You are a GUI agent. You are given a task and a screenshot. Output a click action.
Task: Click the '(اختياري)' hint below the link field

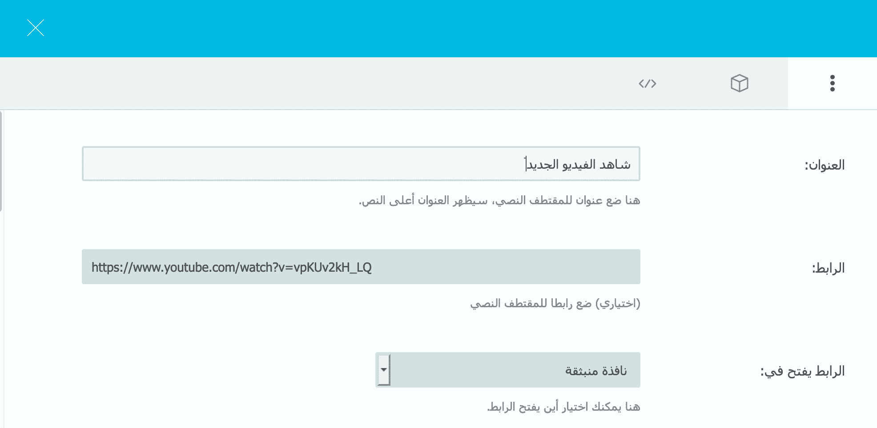tap(555, 304)
